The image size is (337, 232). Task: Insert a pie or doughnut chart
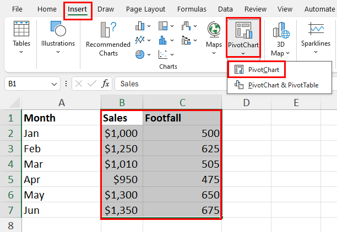tap(140, 54)
